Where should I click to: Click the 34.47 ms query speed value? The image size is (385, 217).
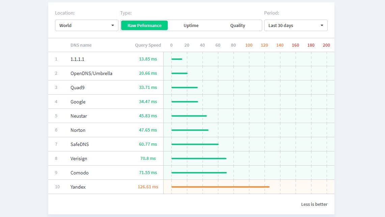click(x=148, y=102)
